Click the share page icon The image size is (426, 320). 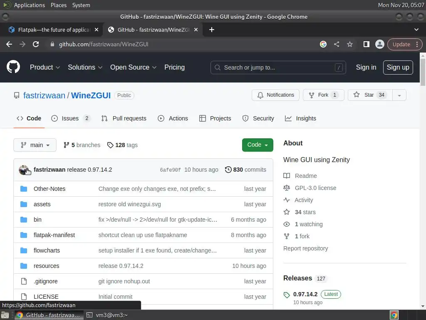click(336, 44)
